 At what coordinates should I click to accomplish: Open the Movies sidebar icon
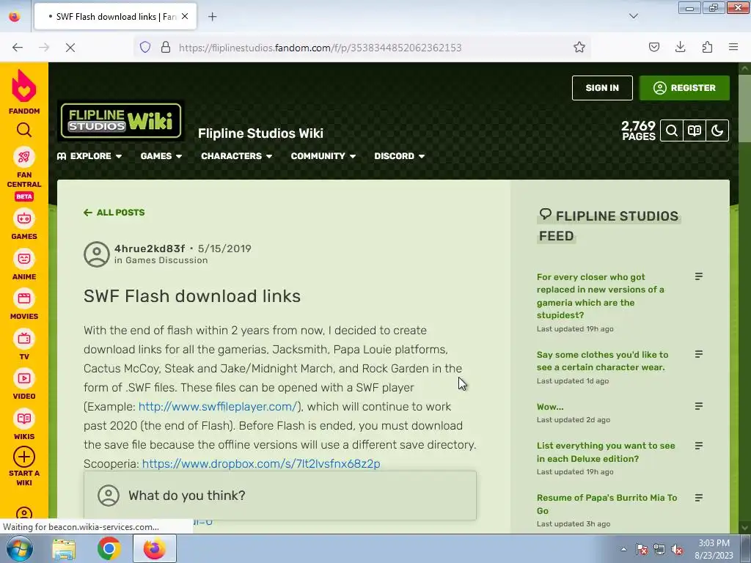[x=24, y=299]
